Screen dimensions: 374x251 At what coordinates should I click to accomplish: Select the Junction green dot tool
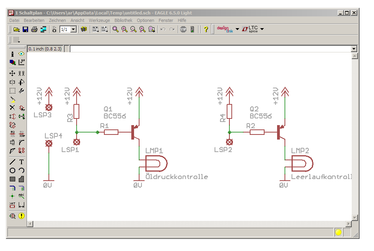[13, 196]
